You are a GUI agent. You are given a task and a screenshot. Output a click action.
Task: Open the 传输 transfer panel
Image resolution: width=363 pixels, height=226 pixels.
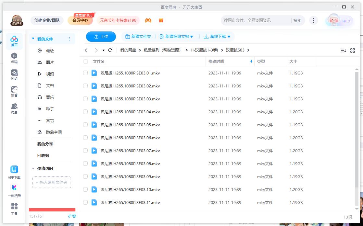coord(14,58)
